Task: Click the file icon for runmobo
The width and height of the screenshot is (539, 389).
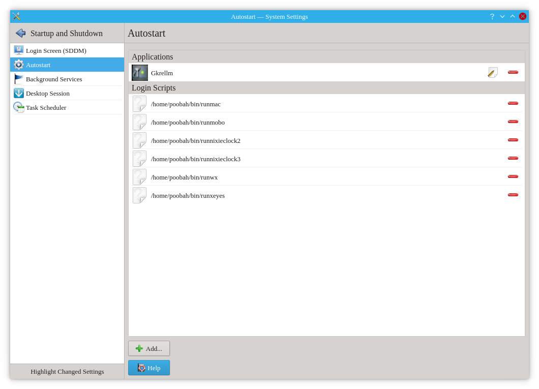Action: 139,122
